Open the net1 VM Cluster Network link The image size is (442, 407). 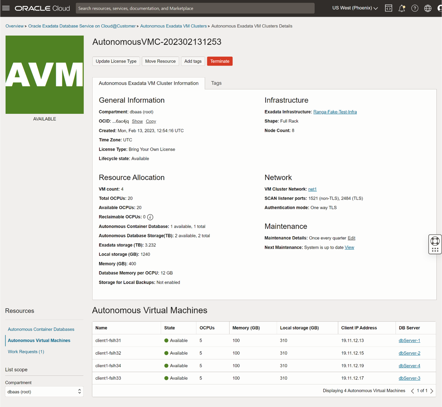pos(312,189)
